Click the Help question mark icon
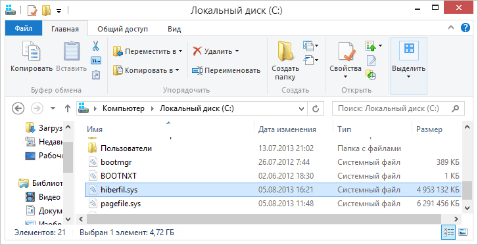Viewport: 478px width, 245px height. tap(466, 28)
